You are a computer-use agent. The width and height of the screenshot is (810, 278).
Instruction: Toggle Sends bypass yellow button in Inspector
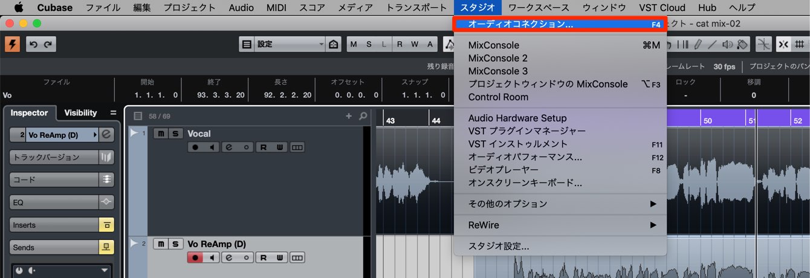(x=106, y=247)
